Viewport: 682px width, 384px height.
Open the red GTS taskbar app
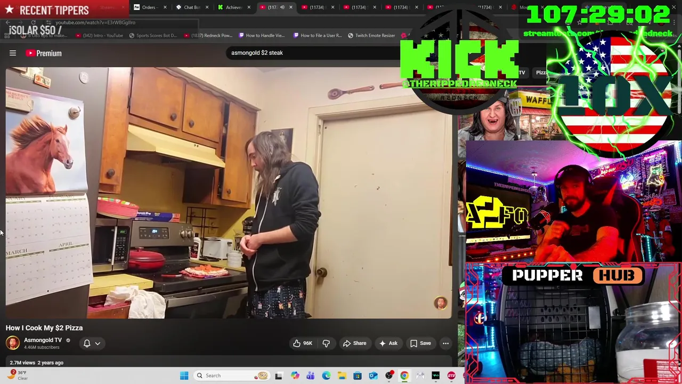(451, 375)
